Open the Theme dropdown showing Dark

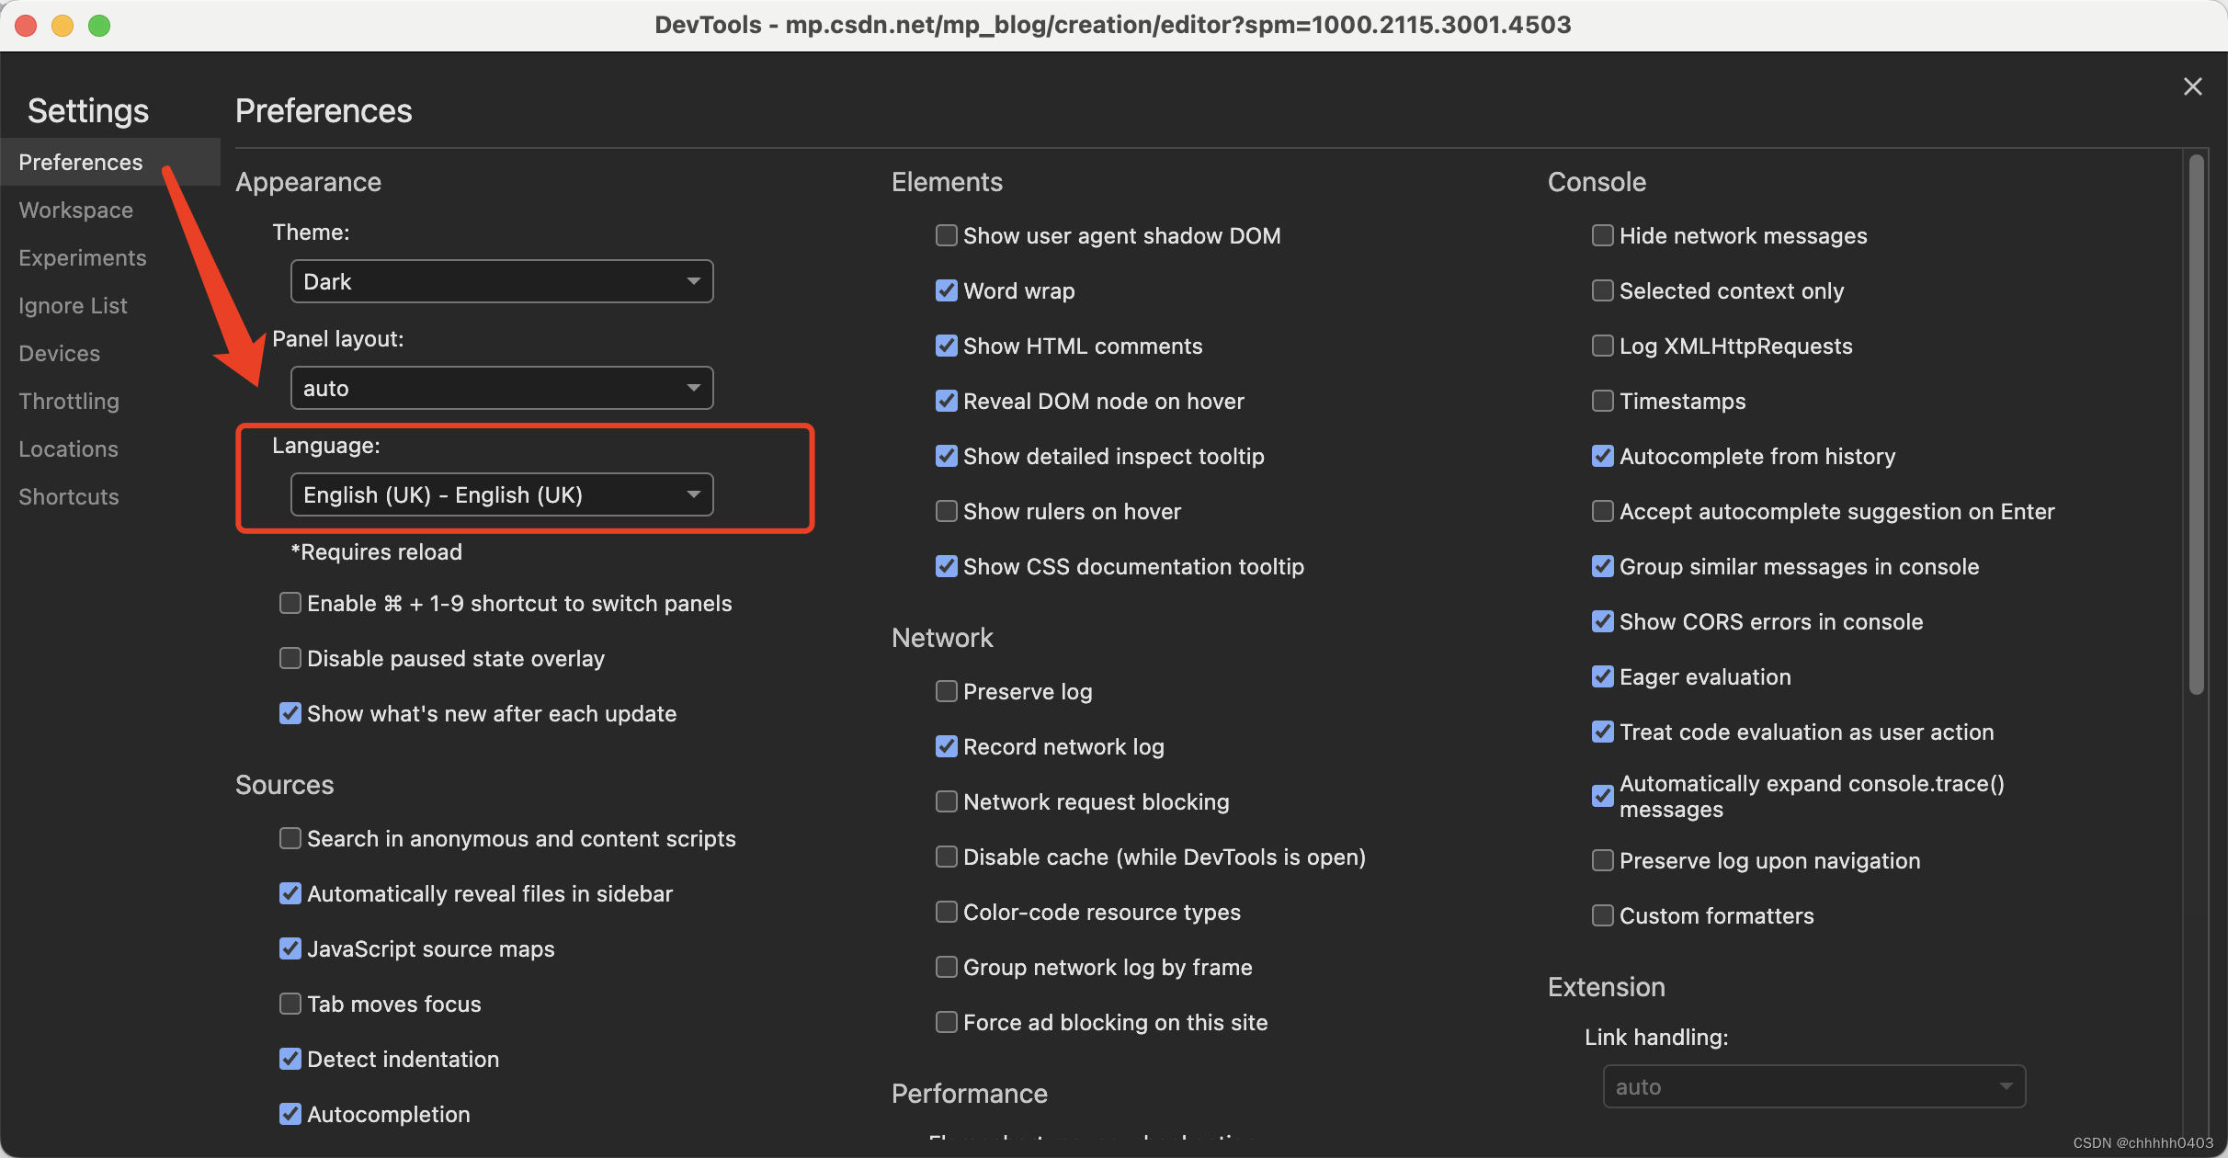[502, 281]
